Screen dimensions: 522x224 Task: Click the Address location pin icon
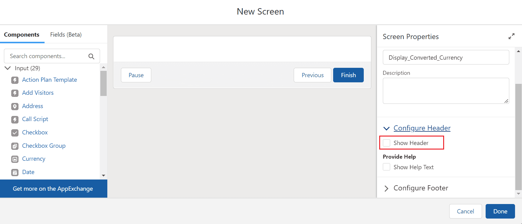pyautogui.click(x=15, y=106)
